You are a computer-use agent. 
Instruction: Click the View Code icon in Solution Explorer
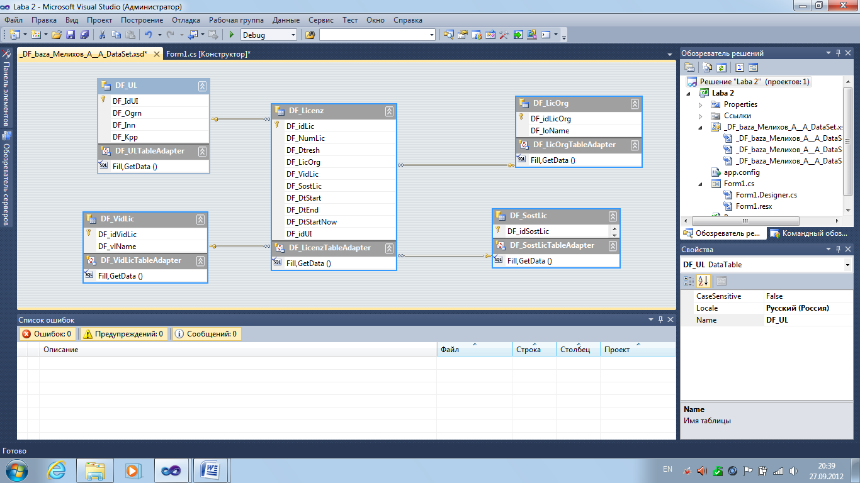[x=740, y=67]
